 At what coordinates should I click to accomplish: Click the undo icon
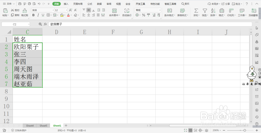[39, 4]
